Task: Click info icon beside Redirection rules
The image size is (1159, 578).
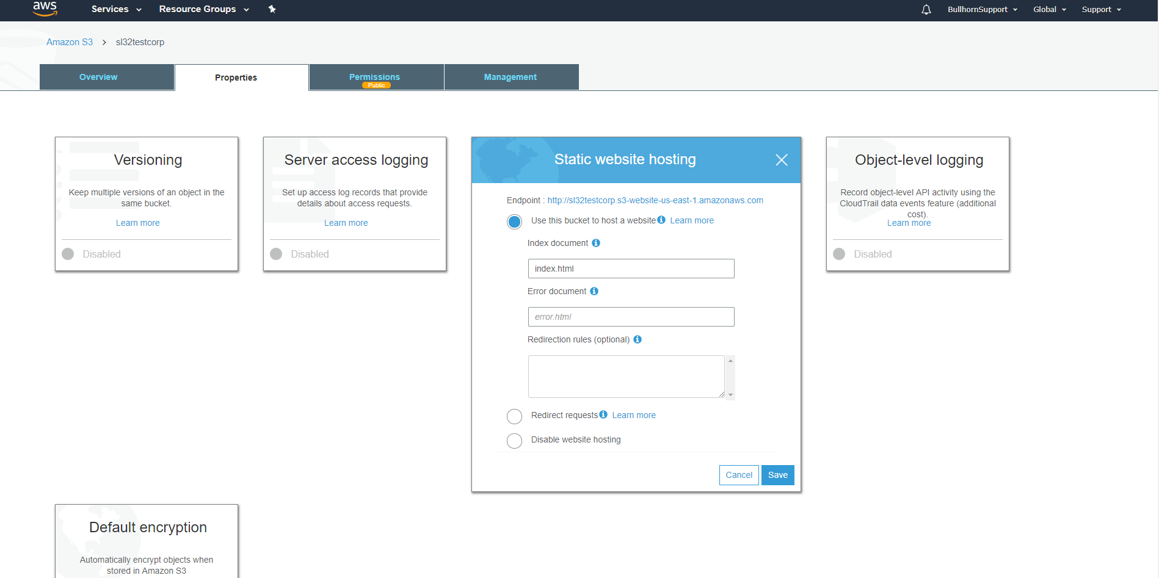Action: pyautogui.click(x=638, y=339)
